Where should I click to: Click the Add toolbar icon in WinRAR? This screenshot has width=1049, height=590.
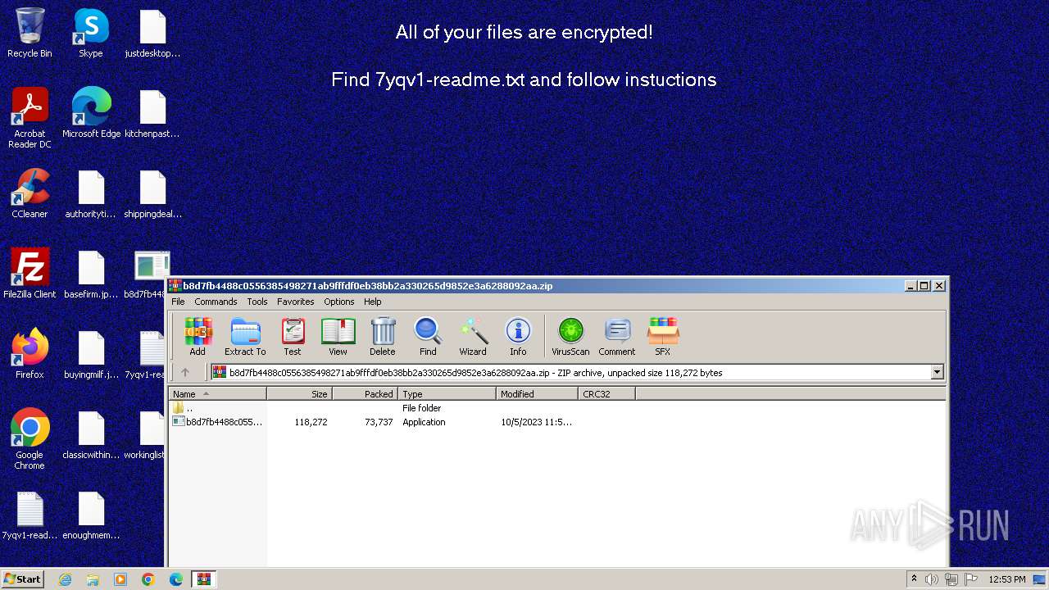point(198,337)
